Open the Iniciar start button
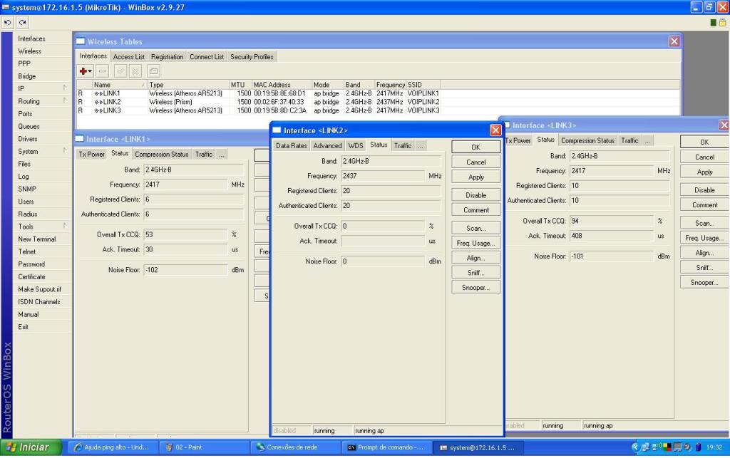730x458 pixels. 31,447
